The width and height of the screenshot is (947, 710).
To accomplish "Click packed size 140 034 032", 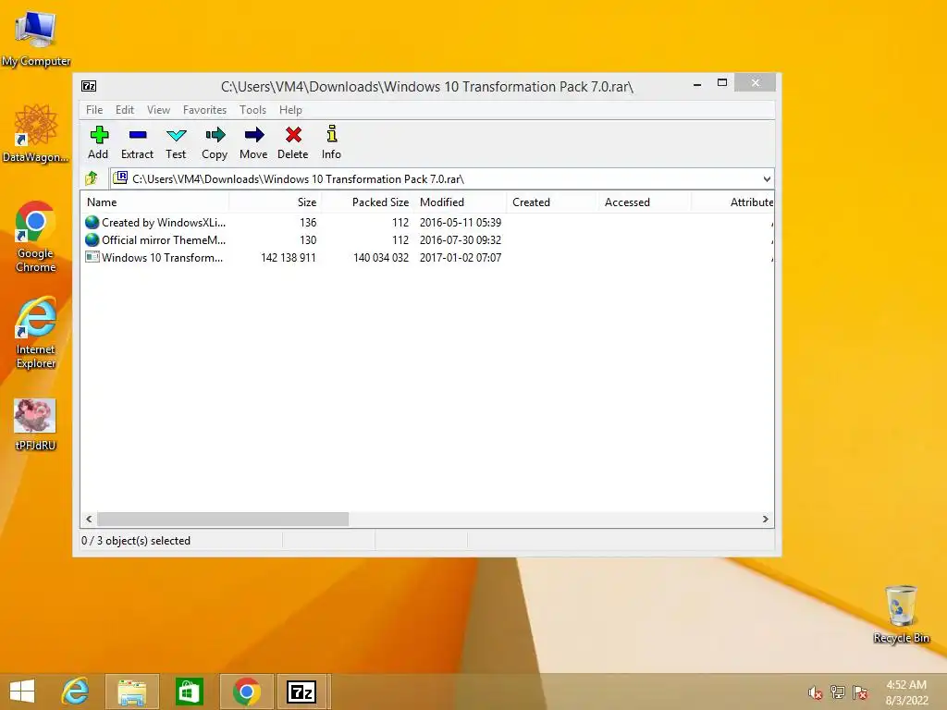I will pos(381,258).
